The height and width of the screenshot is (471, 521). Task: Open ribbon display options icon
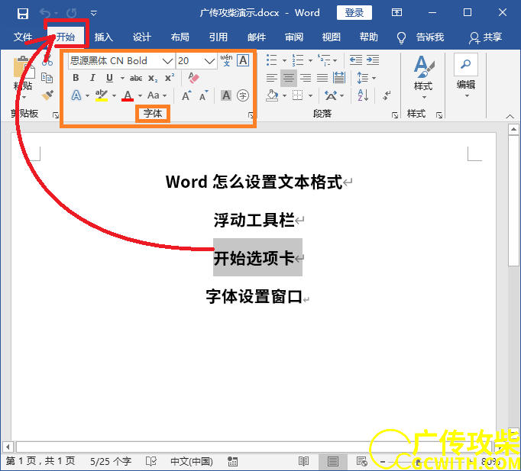point(396,13)
